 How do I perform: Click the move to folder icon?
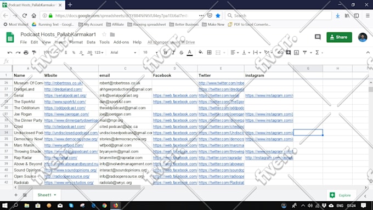pyautogui.click(x=112, y=35)
